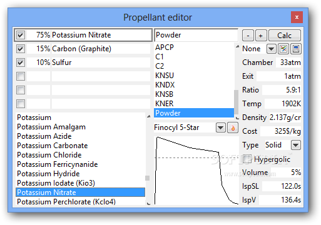Click the Sulfur ingredient name field
The height and width of the screenshot is (225, 321).
click(x=101, y=62)
